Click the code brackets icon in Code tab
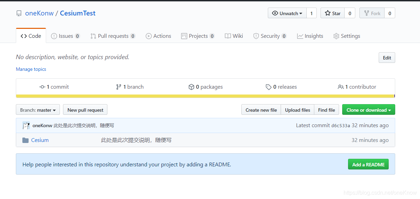This screenshot has height=199, width=420. 24,36
